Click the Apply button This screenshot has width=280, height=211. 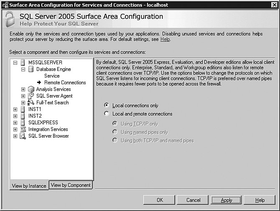tap(226, 200)
